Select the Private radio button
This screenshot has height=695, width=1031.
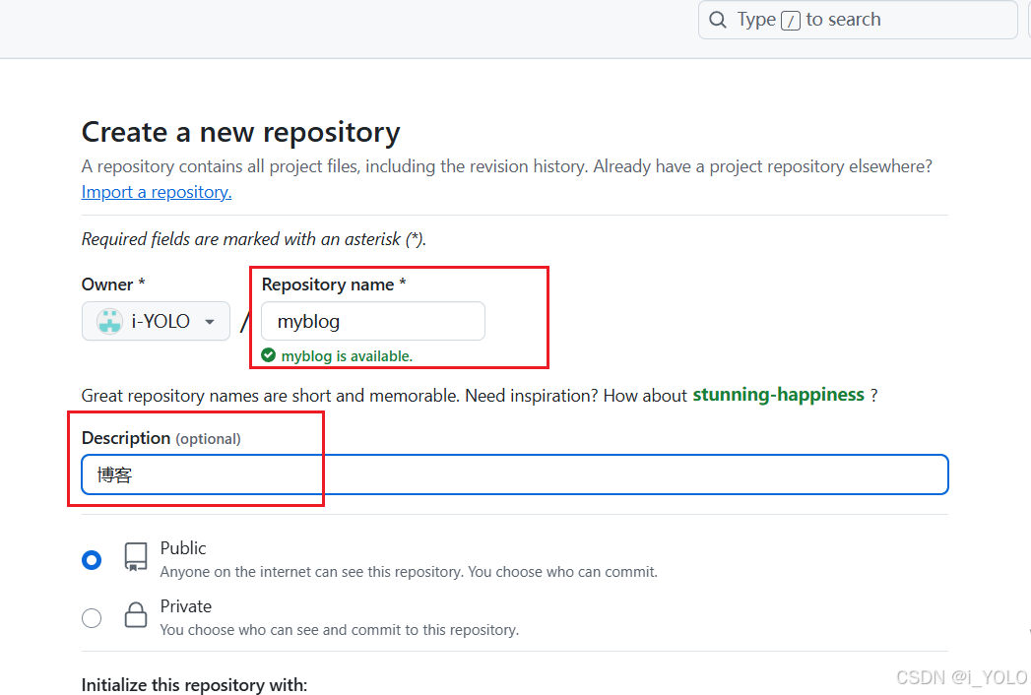tap(92, 617)
